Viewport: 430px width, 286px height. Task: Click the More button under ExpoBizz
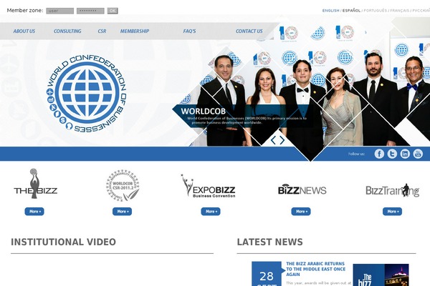211,212
